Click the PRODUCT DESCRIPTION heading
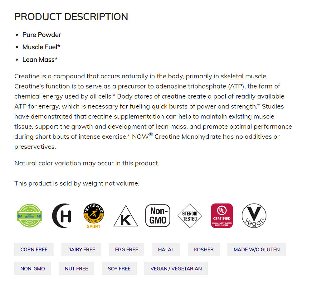 [x=71, y=17]
